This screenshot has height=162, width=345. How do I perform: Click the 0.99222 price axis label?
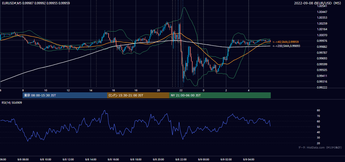(322, 87)
